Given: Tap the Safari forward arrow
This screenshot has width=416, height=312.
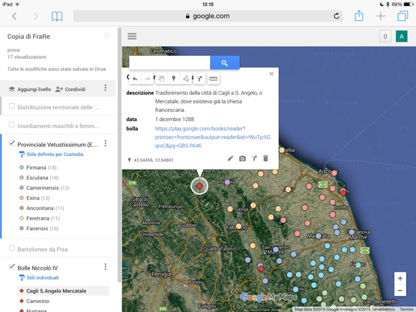Looking at the screenshot, I should click(x=36, y=16).
